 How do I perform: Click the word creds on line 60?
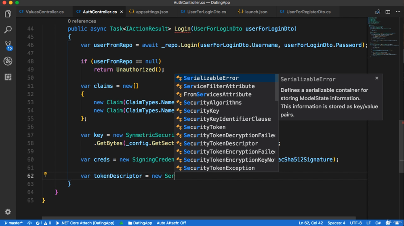[101, 160]
